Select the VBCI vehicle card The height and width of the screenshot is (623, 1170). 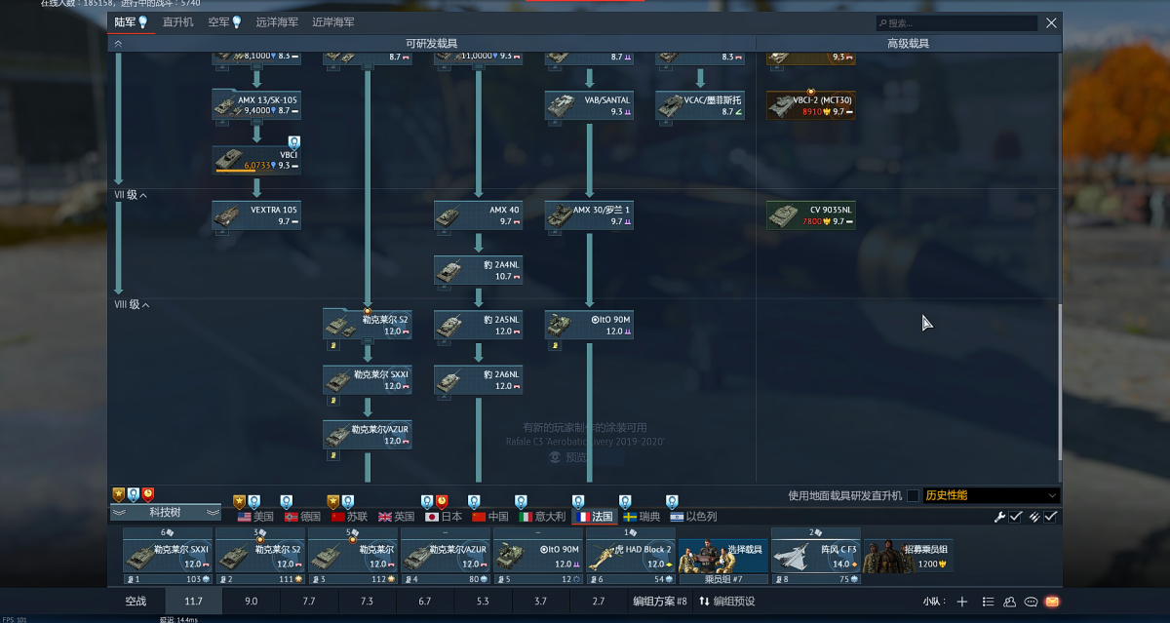click(256, 160)
